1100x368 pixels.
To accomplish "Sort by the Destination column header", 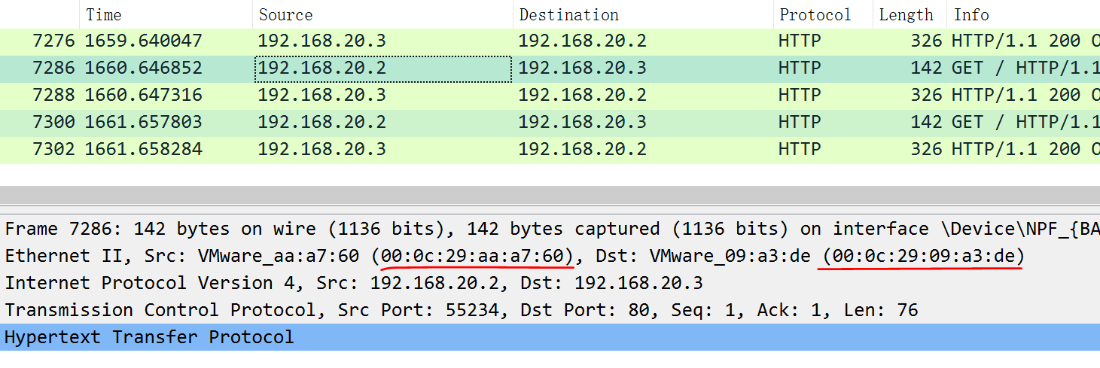I will (568, 14).
